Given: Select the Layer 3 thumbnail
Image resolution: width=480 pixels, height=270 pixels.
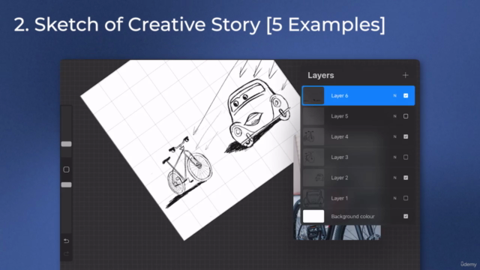Looking at the screenshot, I should (313, 157).
